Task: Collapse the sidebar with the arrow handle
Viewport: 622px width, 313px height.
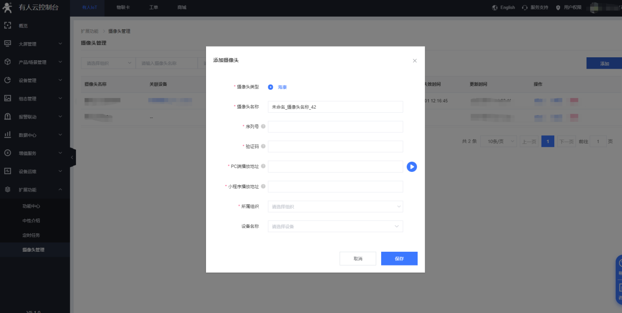Action: tap(73, 157)
